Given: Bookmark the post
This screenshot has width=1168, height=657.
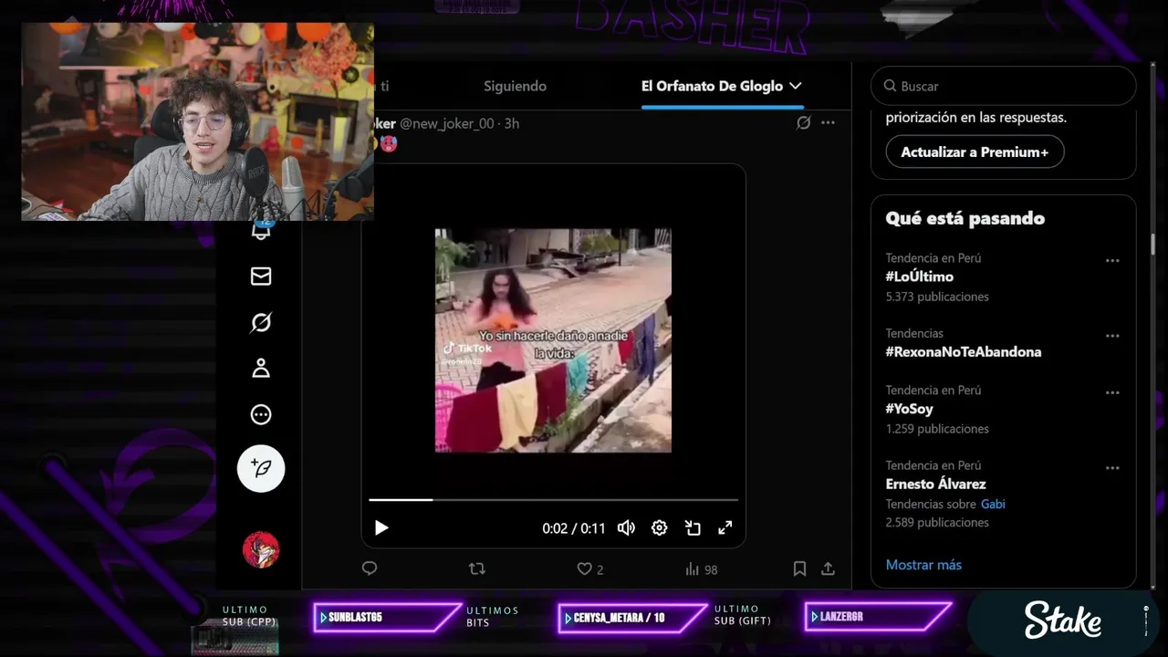Looking at the screenshot, I should click(799, 568).
